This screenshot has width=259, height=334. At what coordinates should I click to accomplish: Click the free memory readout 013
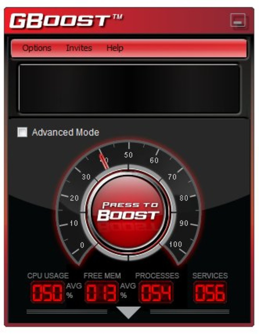click(102, 292)
